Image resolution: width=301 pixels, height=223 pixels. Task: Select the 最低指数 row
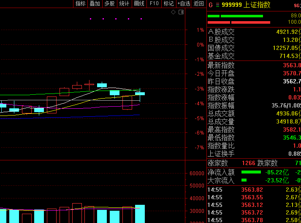coord(254,138)
